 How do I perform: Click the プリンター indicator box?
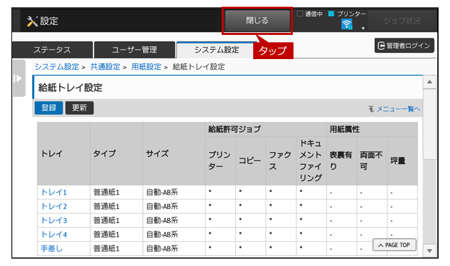(331, 13)
